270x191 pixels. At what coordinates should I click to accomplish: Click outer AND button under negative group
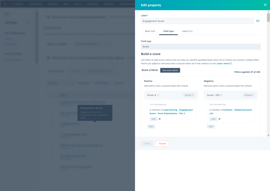pyautogui.click(x=211, y=127)
